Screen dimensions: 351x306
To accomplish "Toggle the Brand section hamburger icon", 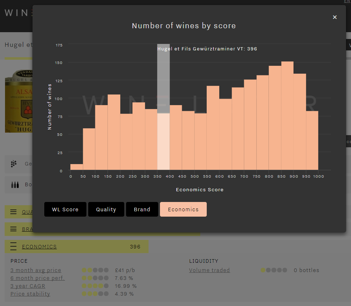I will click(14, 229).
